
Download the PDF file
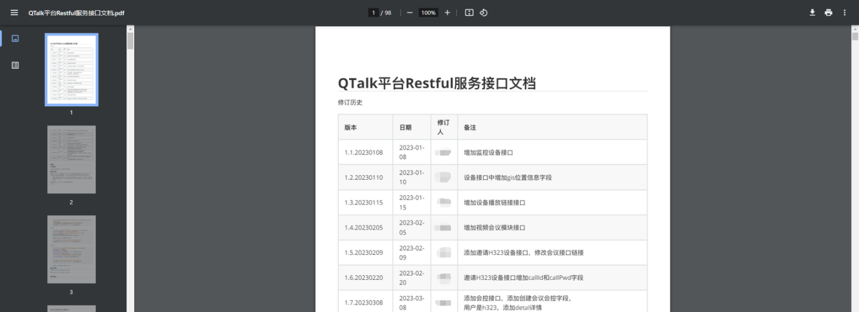(x=812, y=13)
